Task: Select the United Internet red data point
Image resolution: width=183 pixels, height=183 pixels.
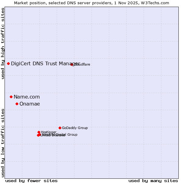Action: [38, 135]
